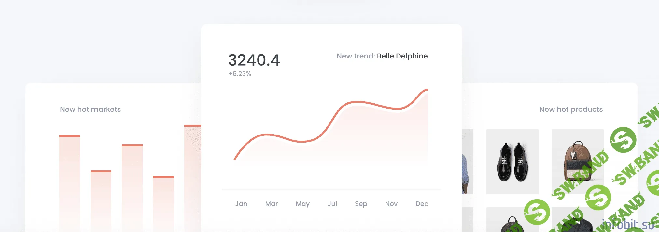The height and width of the screenshot is (232, 659).
Task: Click the +6.23% change indicator
Action: click(x=239, y=74)
